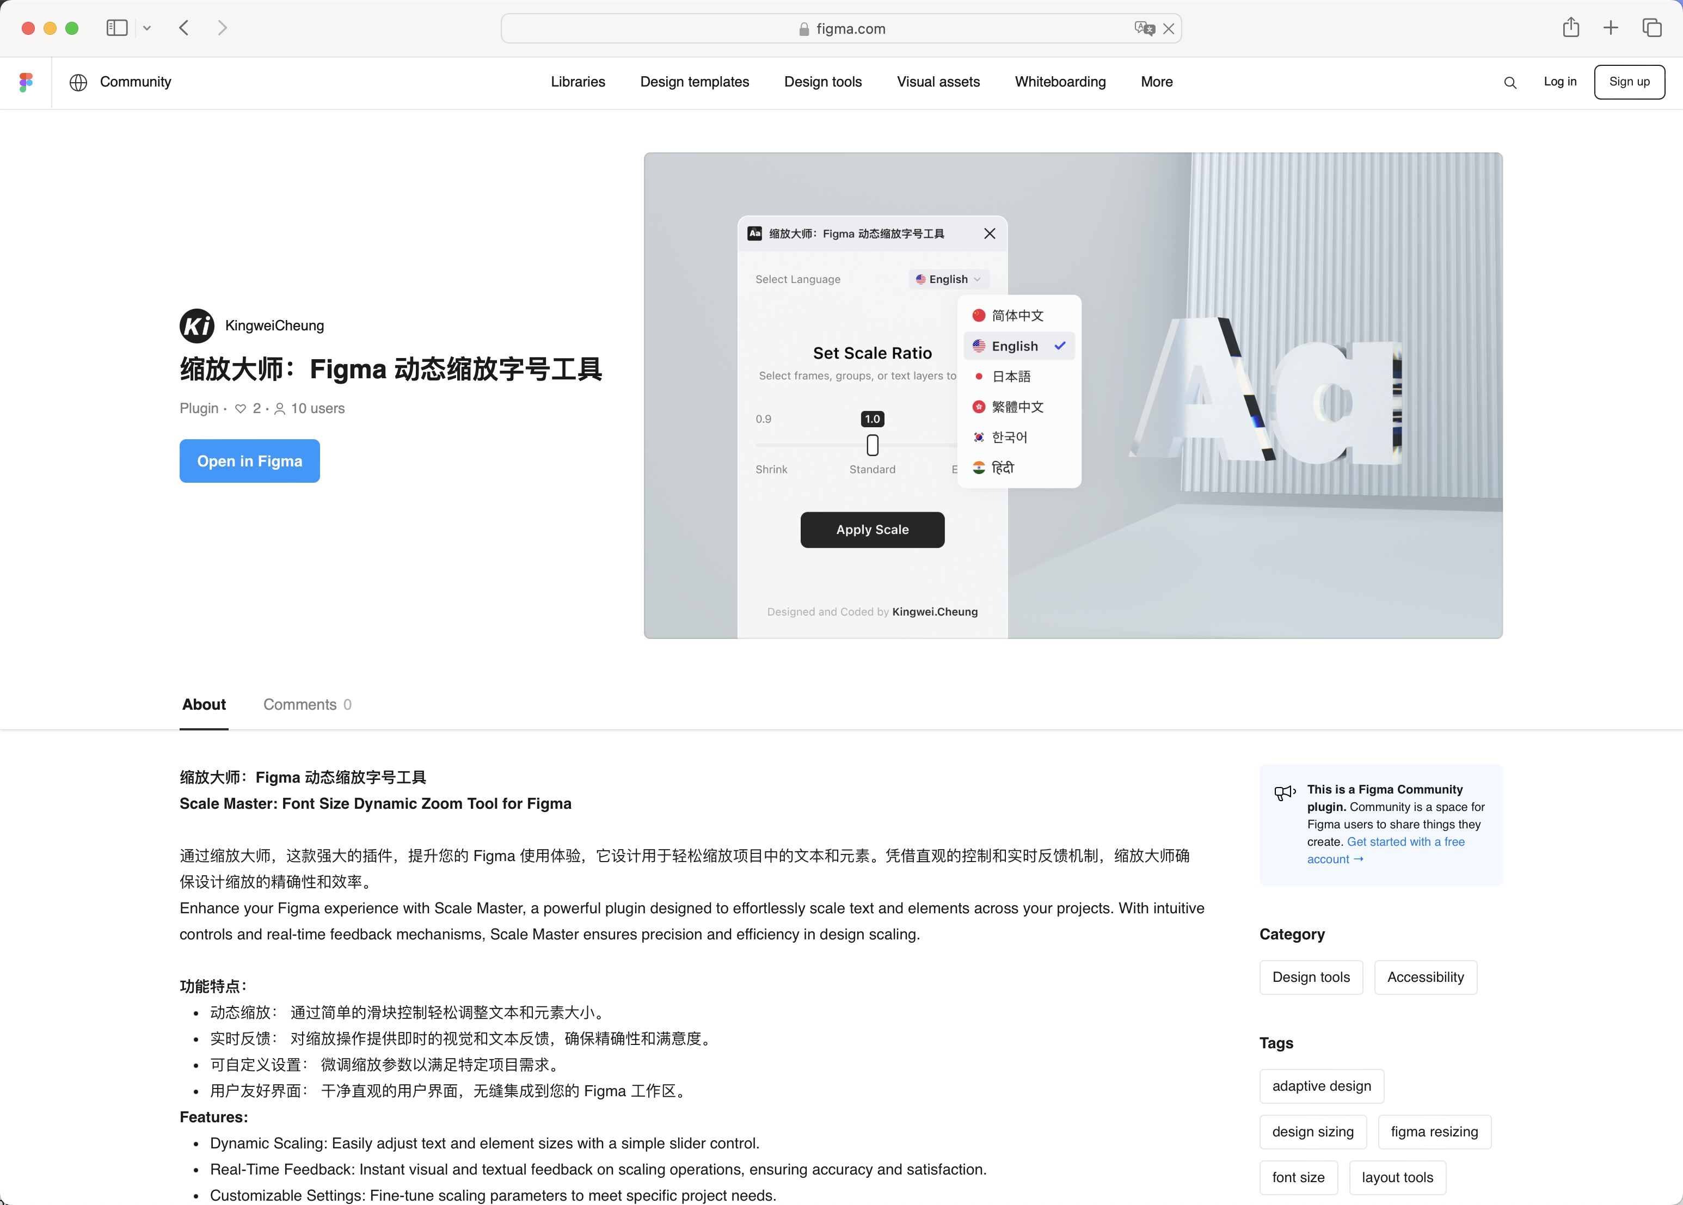The width and height of the screenshot is (1683, 1205).
Task: Click the Figma logo icon
Action: 26,82
